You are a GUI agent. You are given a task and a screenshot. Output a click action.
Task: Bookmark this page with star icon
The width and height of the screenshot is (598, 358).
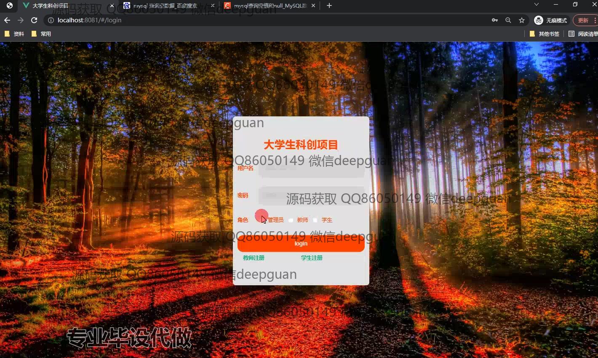[522, 20]
